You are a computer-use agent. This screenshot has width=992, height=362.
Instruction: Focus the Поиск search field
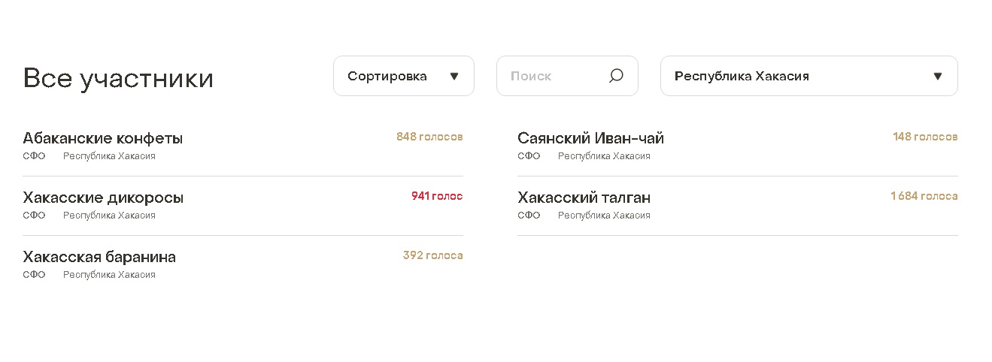(x=567, y=76)
